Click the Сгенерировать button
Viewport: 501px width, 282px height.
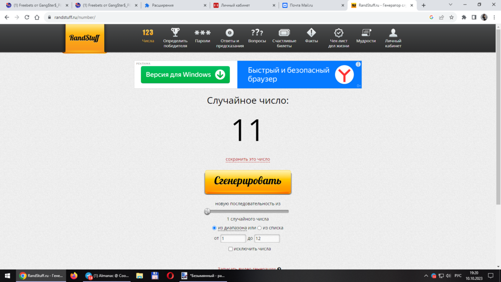pos(247,182)
